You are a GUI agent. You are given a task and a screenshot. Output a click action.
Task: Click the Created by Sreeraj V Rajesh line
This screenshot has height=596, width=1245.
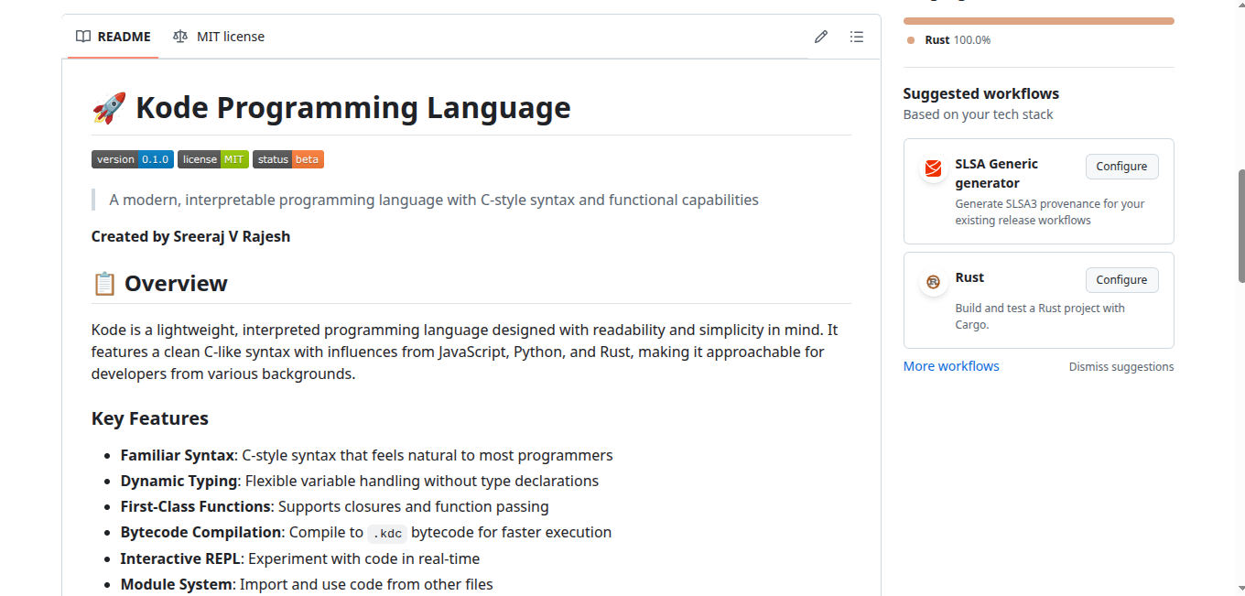click(x=190, y=236)
